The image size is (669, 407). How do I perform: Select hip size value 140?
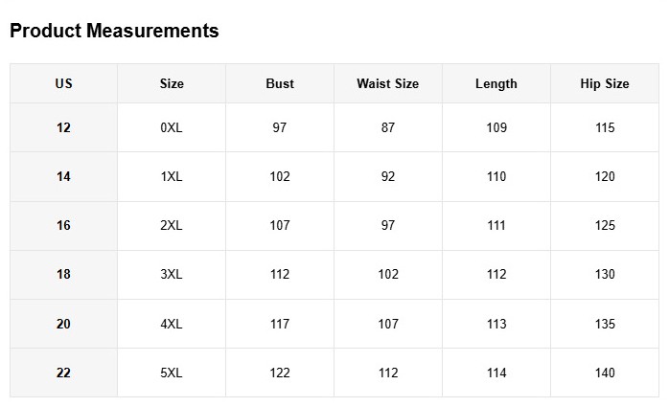click(x=604, y=373)
